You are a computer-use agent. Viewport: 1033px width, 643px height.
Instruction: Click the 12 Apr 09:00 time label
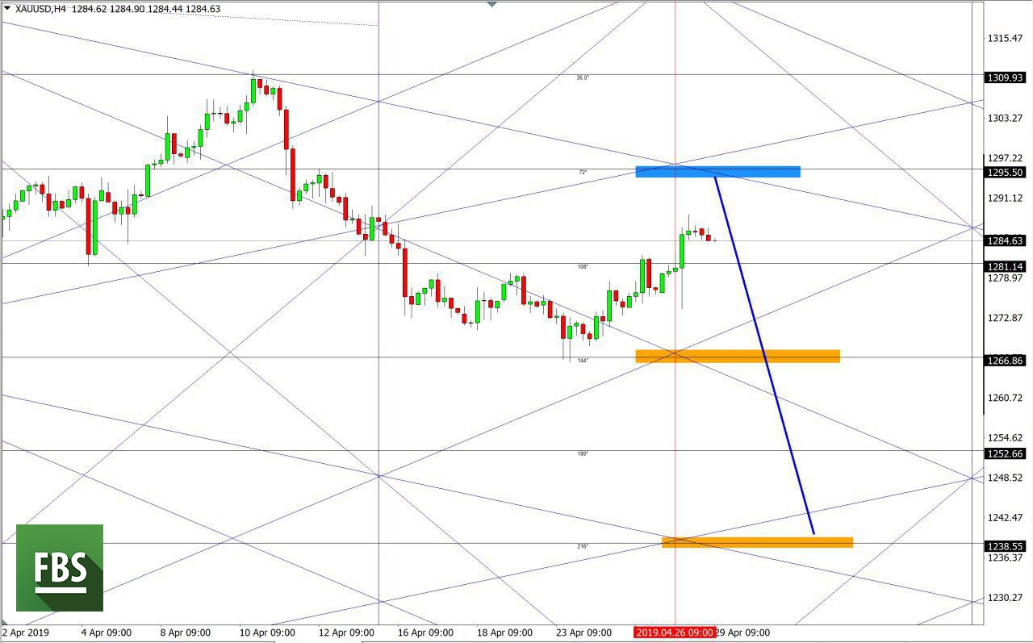pos(346,633)
